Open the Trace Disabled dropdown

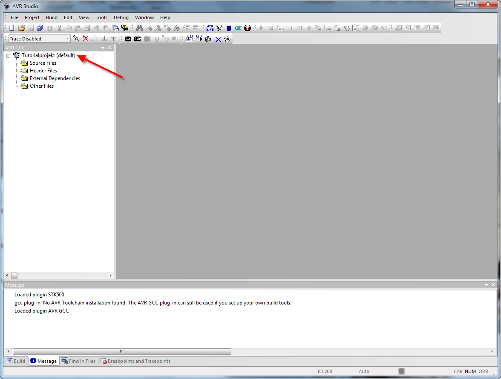(x=67, y=39)
